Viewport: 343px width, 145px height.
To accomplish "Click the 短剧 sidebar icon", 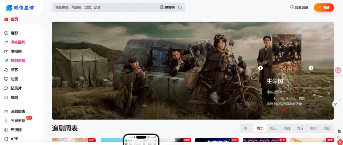I will (x=6, y=98).
